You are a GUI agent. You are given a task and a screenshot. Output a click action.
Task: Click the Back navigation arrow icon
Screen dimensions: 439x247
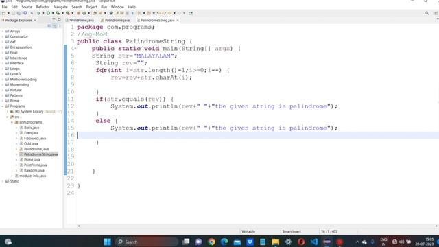tap(169, 13)
